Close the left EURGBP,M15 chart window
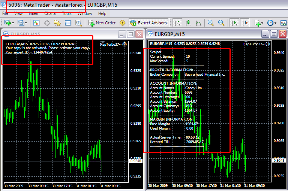The width and height of the screenshot is (288, 191). (x=139, y=34)
